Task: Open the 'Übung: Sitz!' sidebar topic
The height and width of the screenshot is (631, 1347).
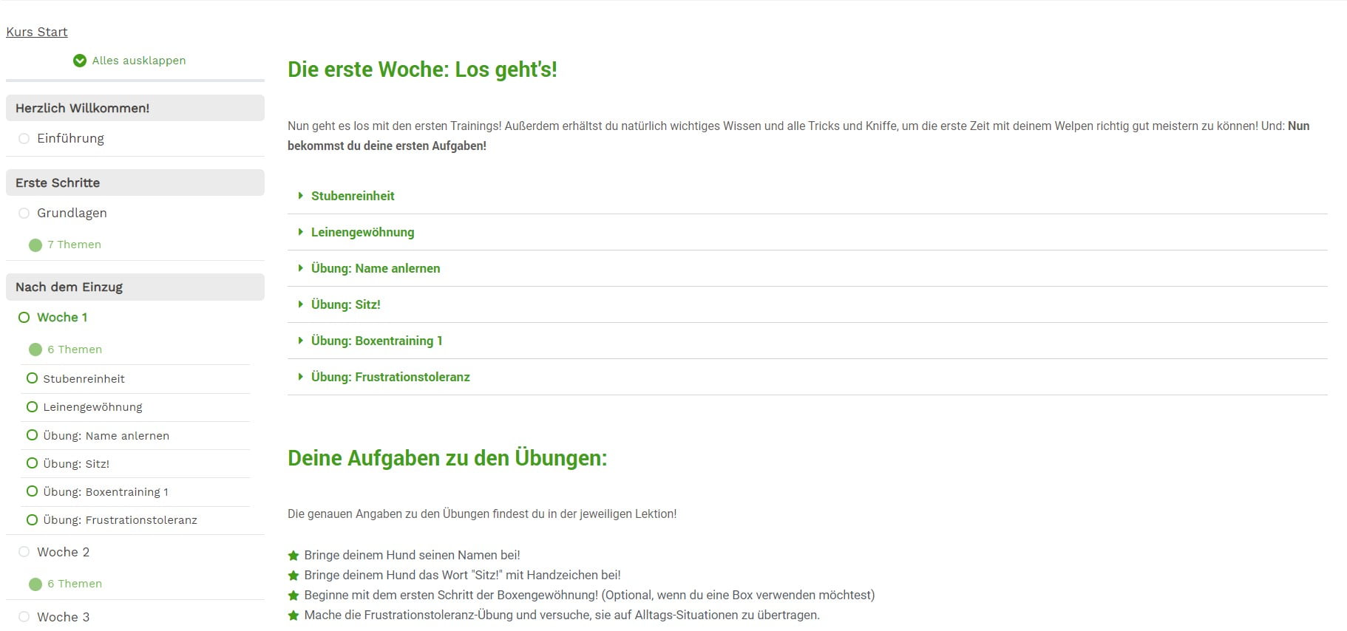Action: (76, 464)
